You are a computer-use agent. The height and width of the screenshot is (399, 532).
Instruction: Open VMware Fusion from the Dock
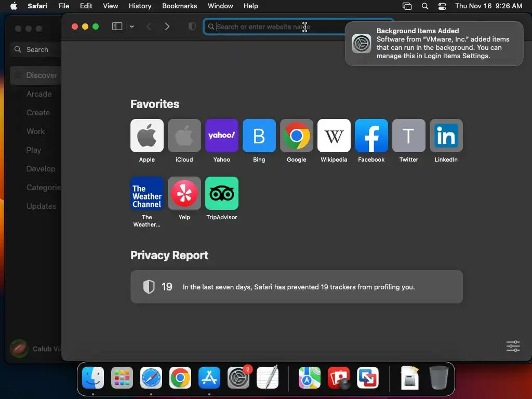(368, 378)
